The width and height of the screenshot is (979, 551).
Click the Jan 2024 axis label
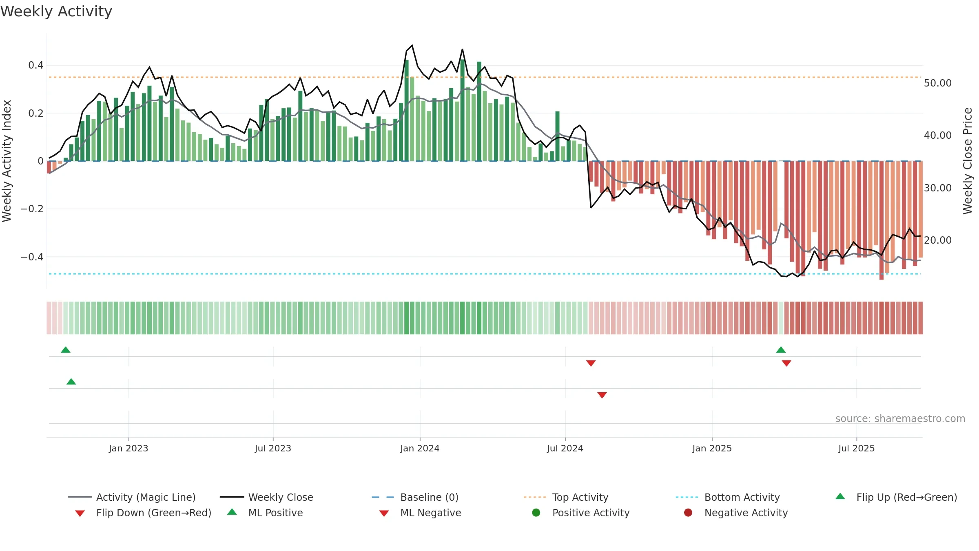tap(420, 449)
